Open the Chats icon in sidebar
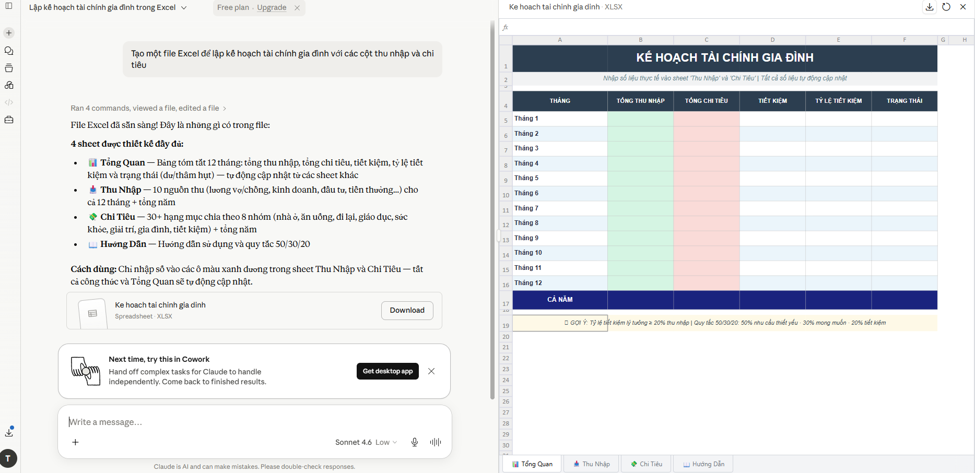975x473 pixels. 9,51
